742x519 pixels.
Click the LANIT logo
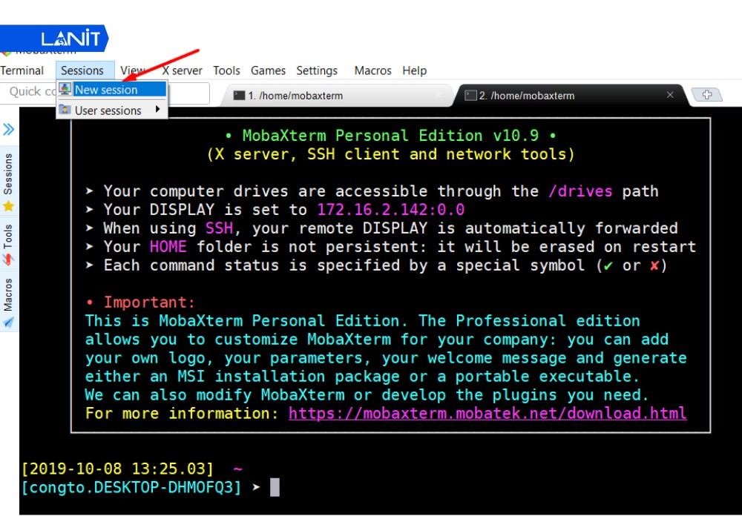(x=54, y=39)
